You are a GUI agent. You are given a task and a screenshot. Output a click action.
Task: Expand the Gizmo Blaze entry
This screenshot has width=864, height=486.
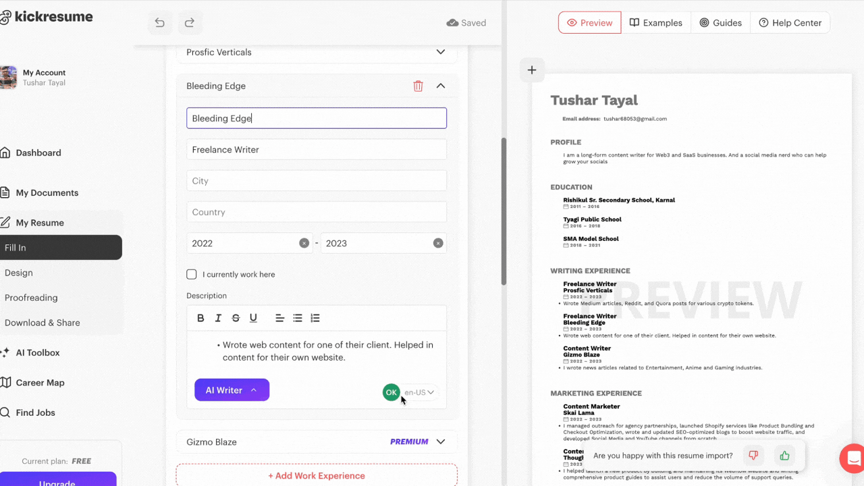coord(441,441)
